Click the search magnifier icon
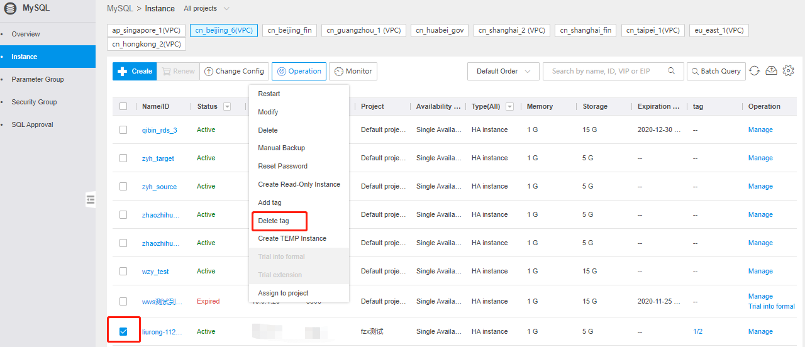Image resolution: width=805 pixels, height=347 pixels. click(x=672, y=71)
